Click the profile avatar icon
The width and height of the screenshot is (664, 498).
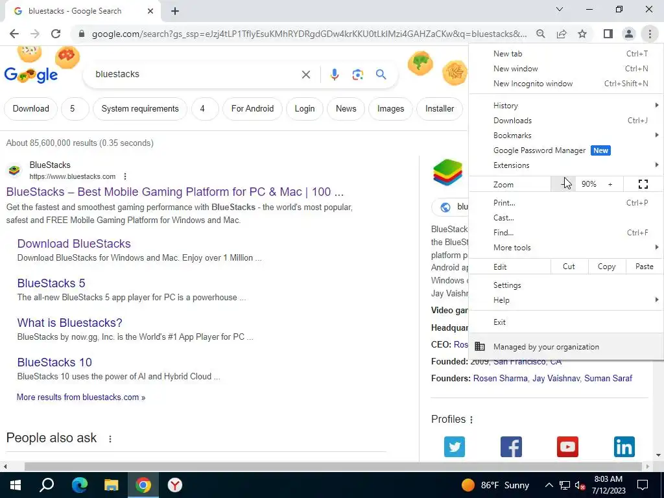pyautogui.click(x=629, y=34)
